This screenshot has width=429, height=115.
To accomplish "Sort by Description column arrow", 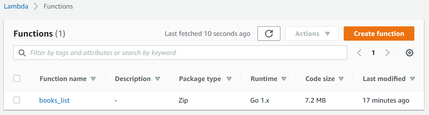I will [158, 79].
